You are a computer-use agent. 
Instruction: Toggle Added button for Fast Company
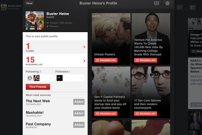tap(79, 125)
